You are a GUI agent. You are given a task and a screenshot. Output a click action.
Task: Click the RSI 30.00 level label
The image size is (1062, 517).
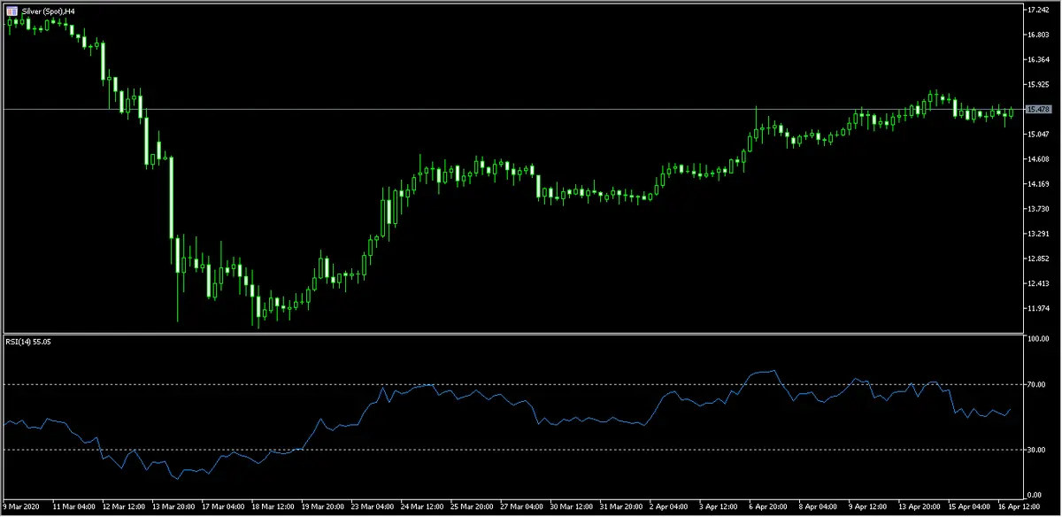1035,450
